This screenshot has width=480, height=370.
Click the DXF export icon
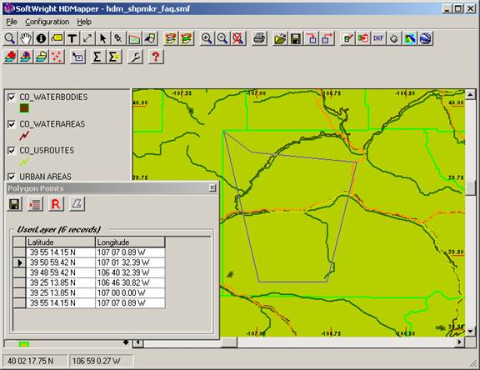coord(378,38)
